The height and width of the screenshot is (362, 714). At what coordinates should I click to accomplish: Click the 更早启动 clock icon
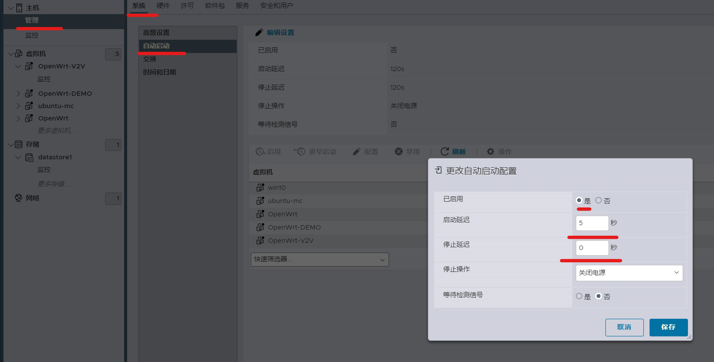[300, 151]
